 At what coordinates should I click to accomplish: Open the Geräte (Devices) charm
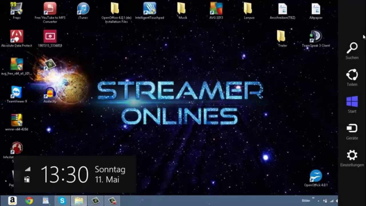point(352,131)
